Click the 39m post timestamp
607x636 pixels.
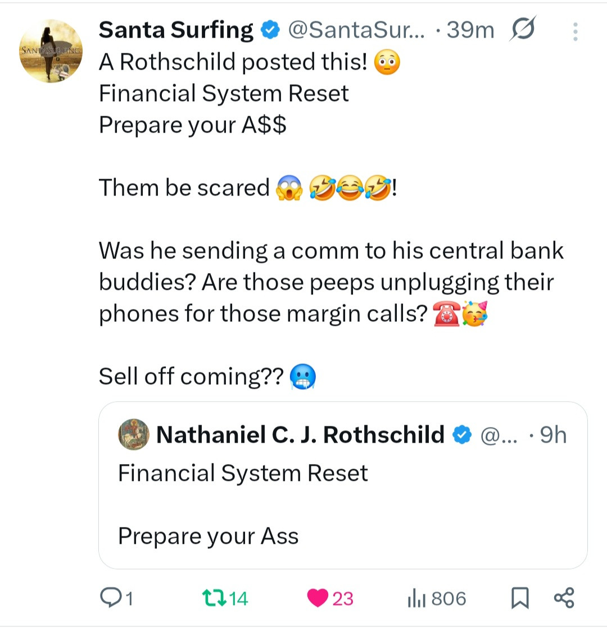pos(470,30)
